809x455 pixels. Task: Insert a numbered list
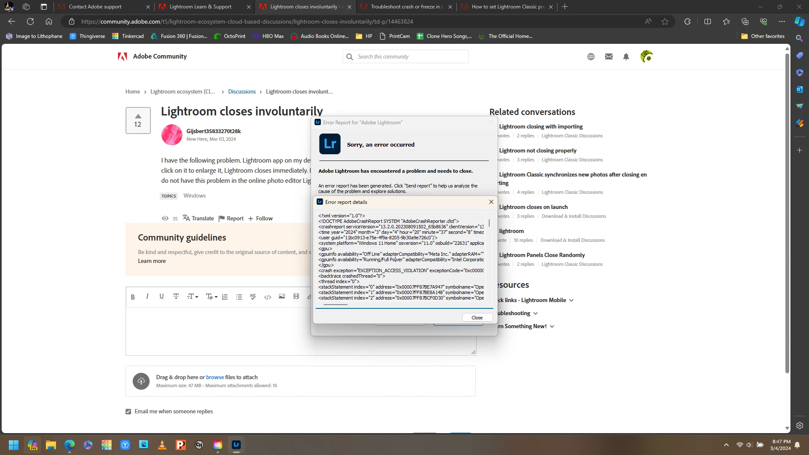point(225,297)
